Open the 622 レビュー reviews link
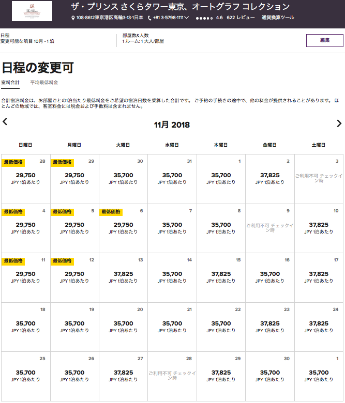This screenshot has height=403, width=345. tap(241, 18)
